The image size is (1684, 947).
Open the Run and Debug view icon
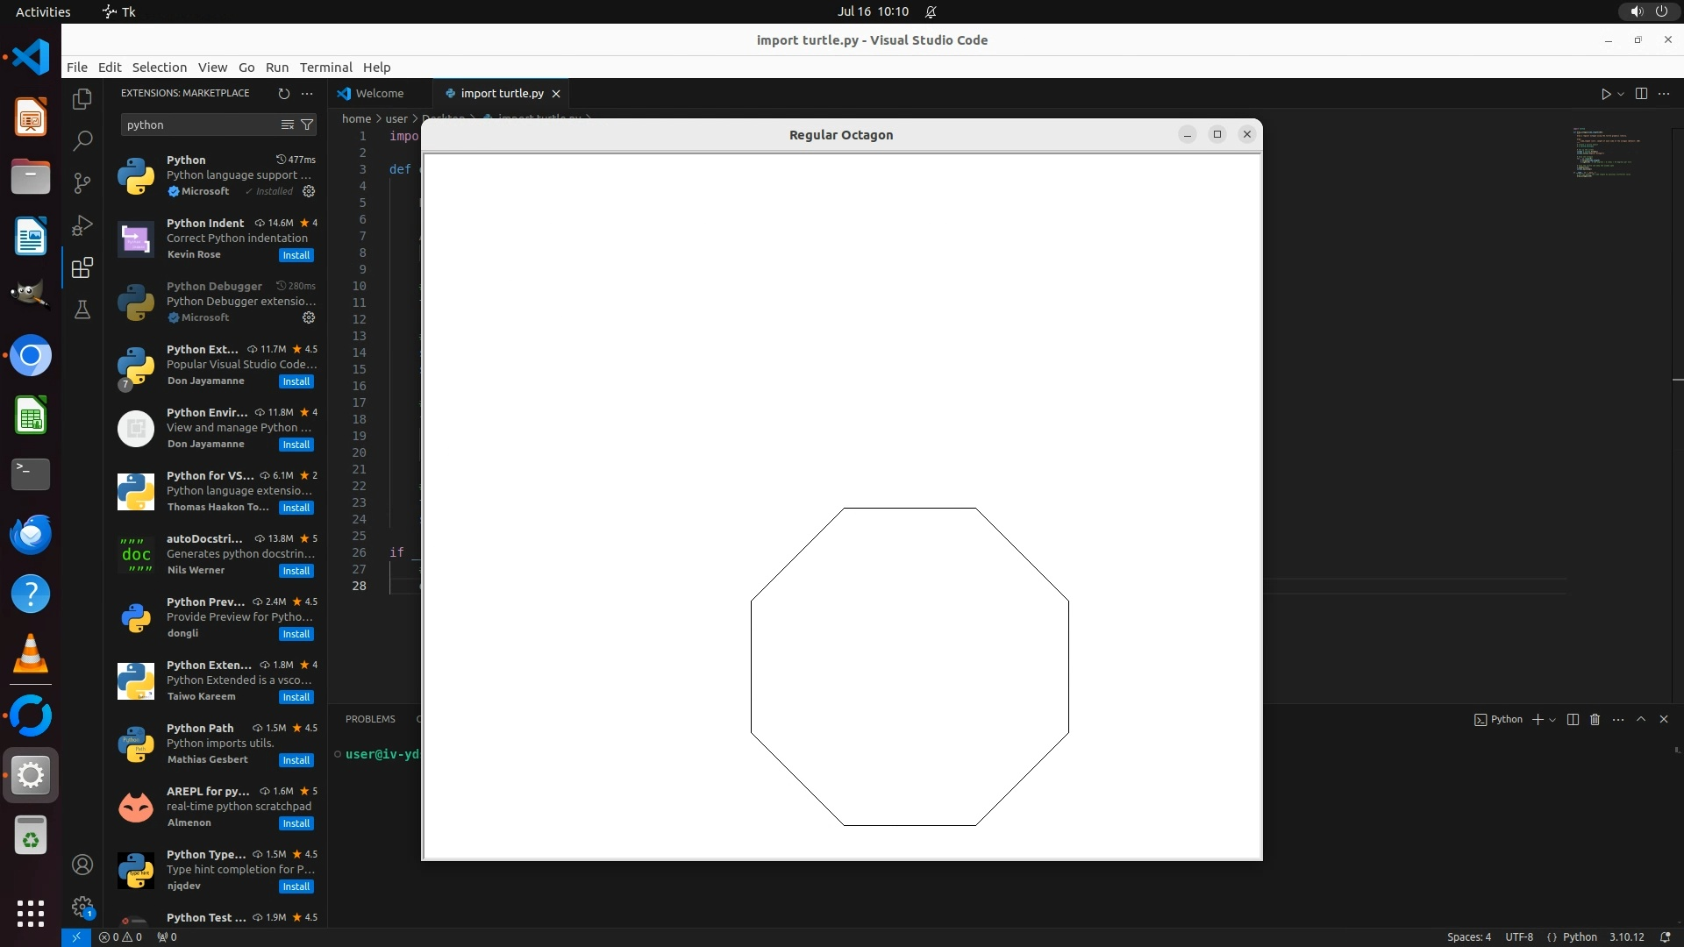pos(82,225)
